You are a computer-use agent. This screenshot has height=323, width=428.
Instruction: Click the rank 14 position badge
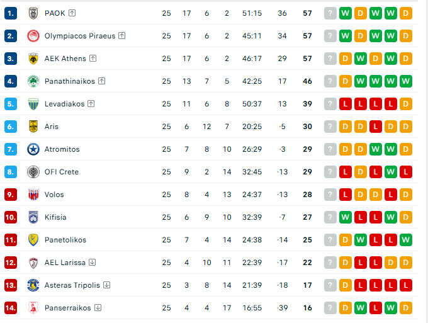[x=11, y=308]
